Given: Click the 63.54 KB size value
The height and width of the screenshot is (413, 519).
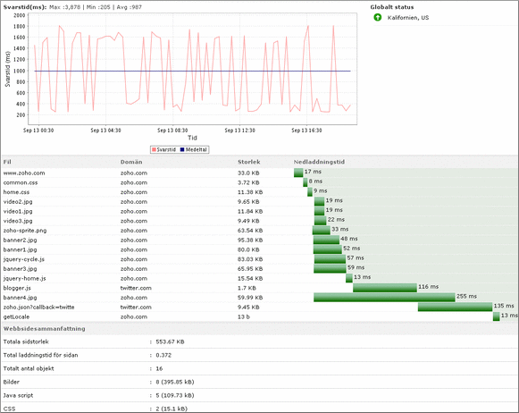Looking at the screenshot, I should point(250,231).
